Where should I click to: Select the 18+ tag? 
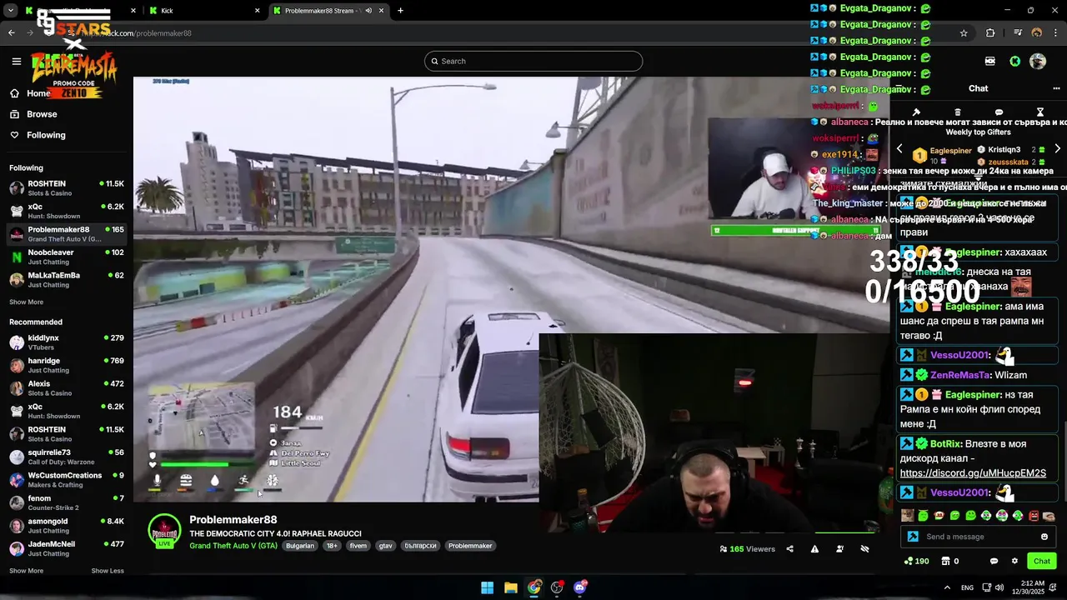333,546
